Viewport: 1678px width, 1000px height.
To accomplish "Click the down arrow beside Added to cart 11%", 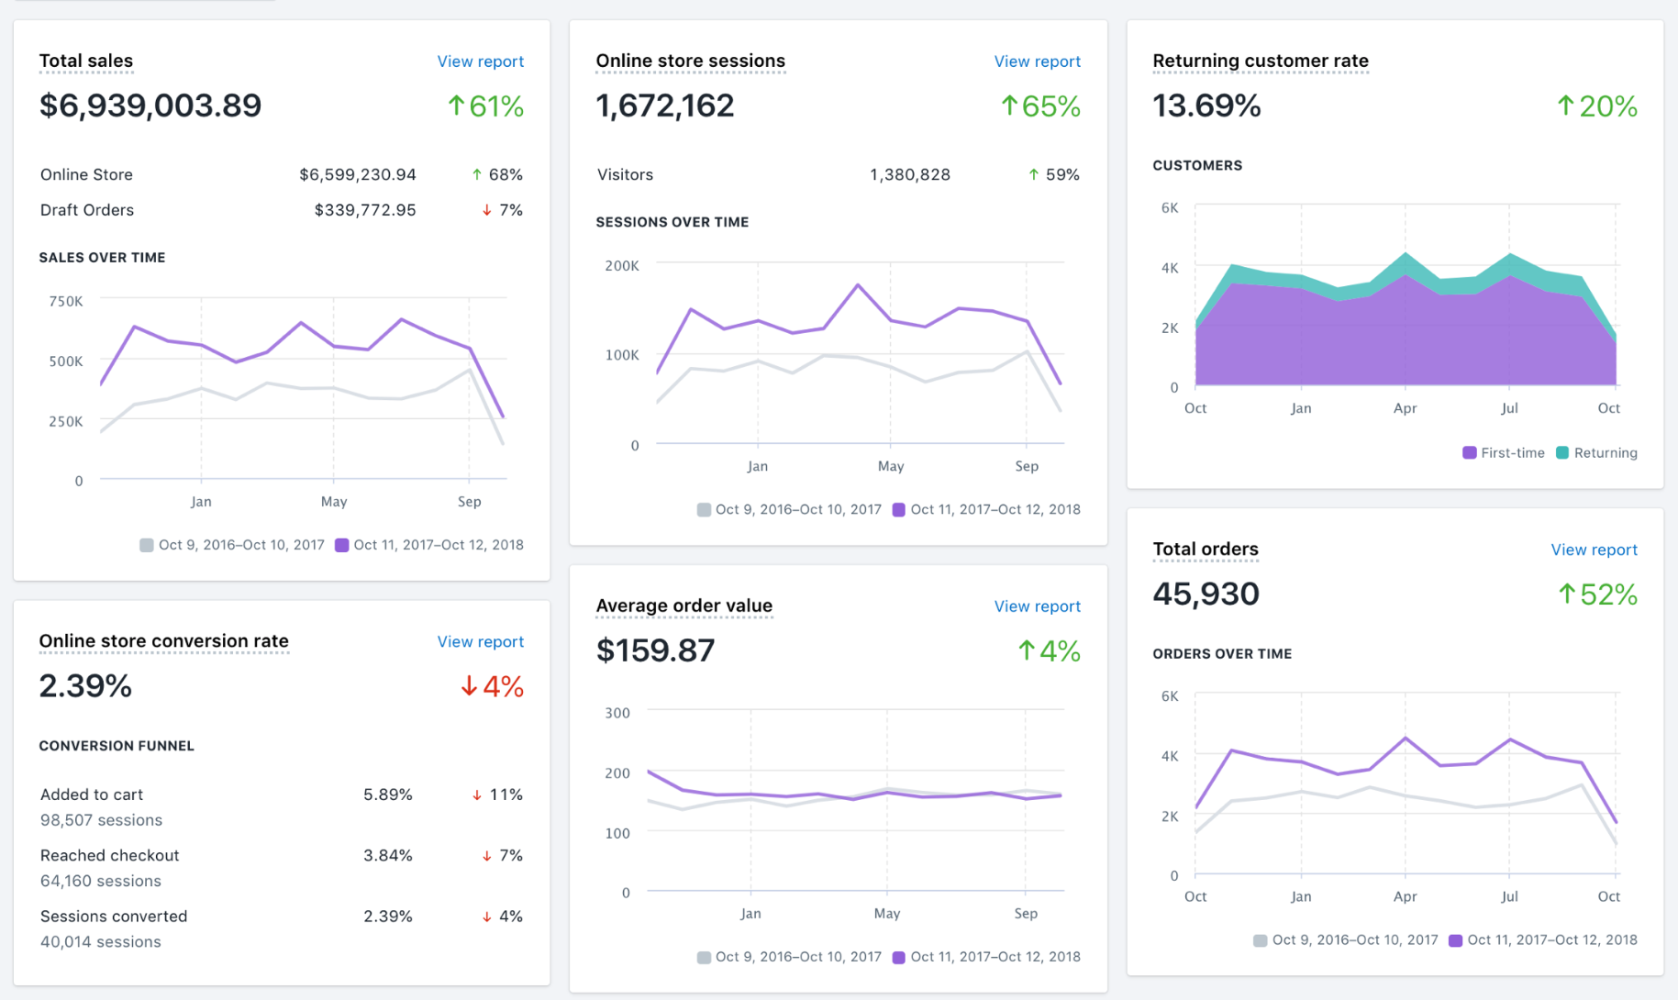I will click(x=476, y=794).
